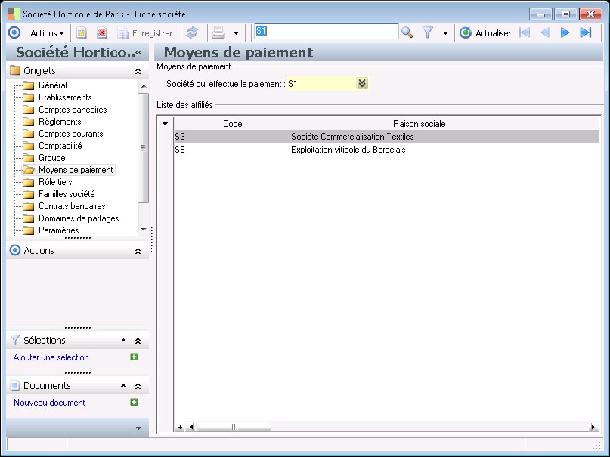The width and height of the screenshot is (610, 457).
Task: Click Nouveau document link
Action: [x=49, y=403]
